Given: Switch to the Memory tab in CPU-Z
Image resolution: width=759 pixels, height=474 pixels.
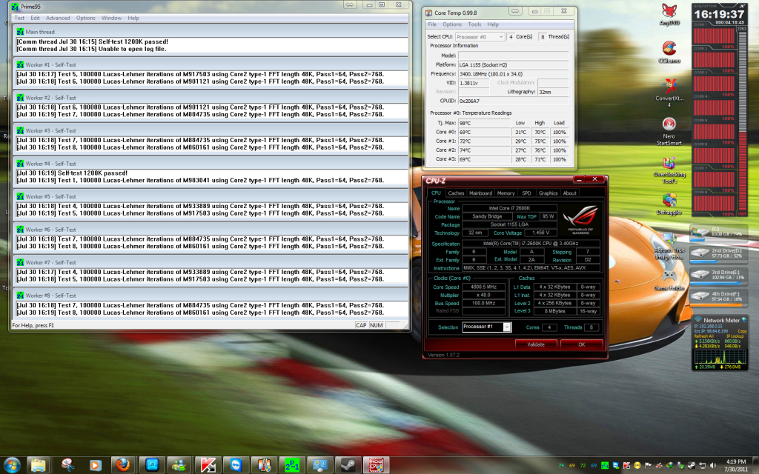Looking at the screenshot, I should (x=506, y=193).
